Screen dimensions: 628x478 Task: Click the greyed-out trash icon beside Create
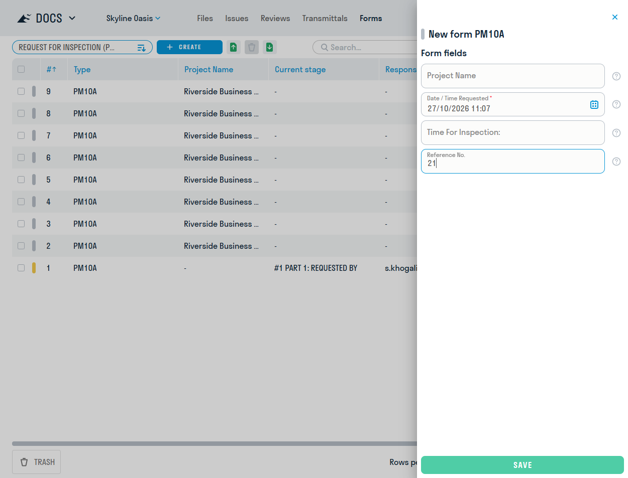252,47
